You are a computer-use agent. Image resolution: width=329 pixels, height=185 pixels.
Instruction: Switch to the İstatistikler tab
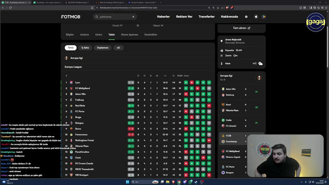[151, 35]
